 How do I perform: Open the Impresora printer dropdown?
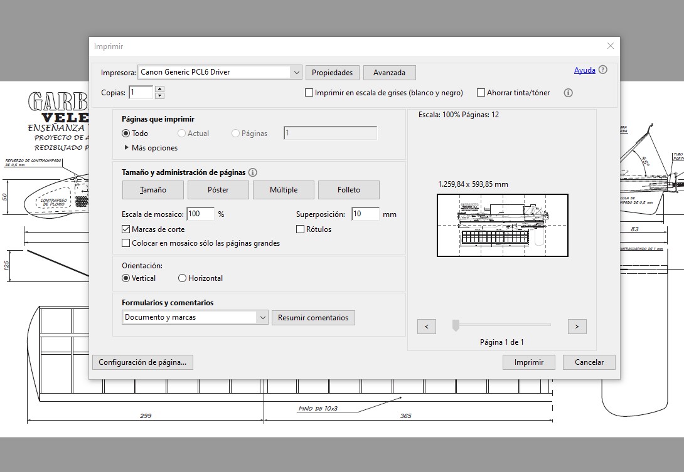(x=296, y=73)
